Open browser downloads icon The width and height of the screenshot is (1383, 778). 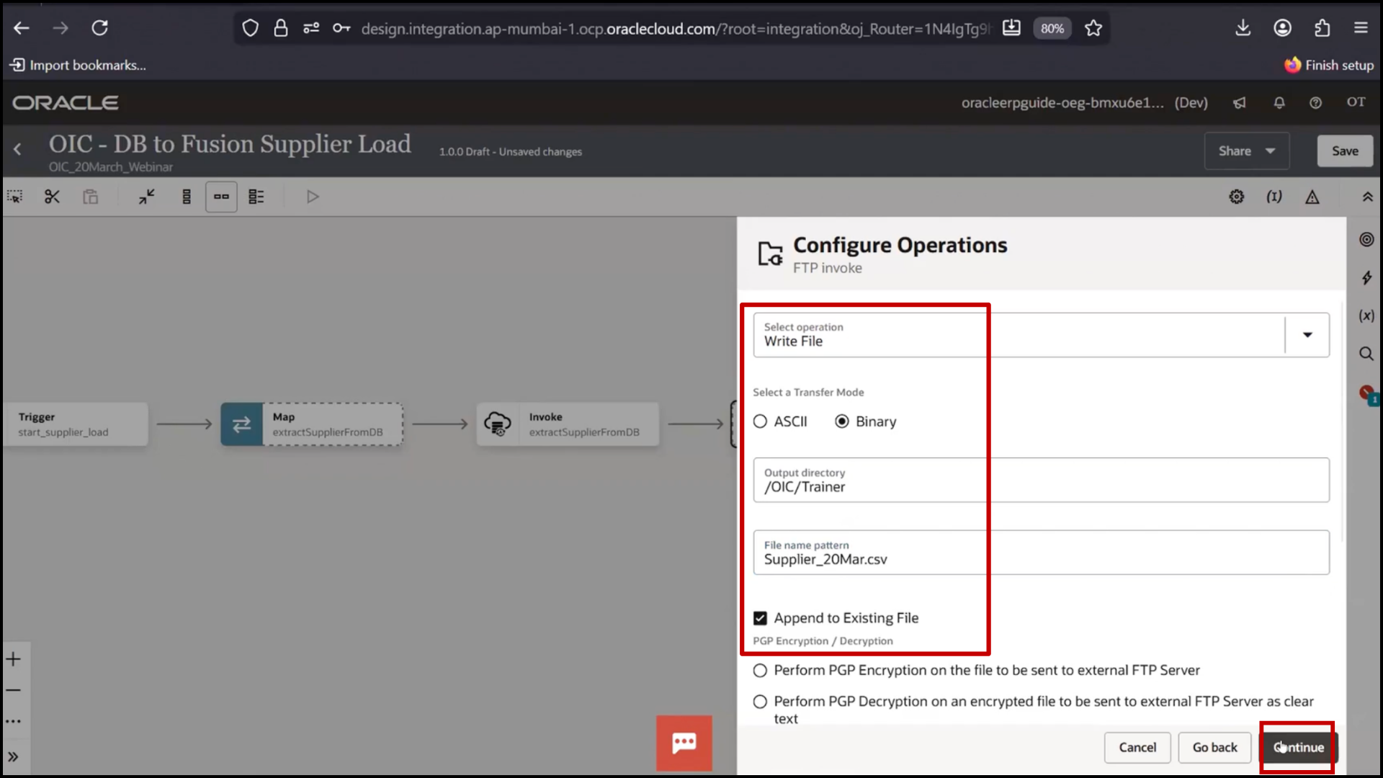tap(1243, 28)
